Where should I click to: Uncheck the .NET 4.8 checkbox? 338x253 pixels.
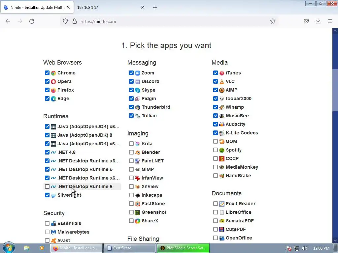(x=47, y=152)
